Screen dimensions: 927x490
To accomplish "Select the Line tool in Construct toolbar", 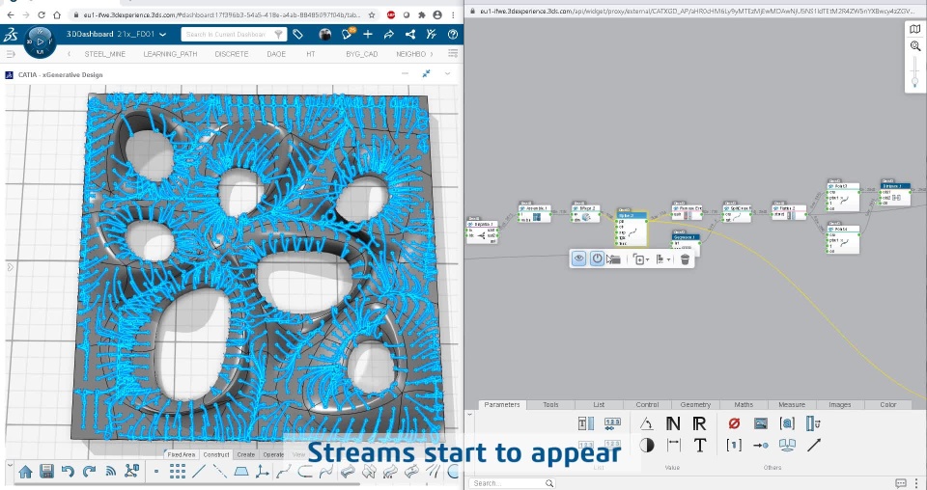I will tap(199, 471).
